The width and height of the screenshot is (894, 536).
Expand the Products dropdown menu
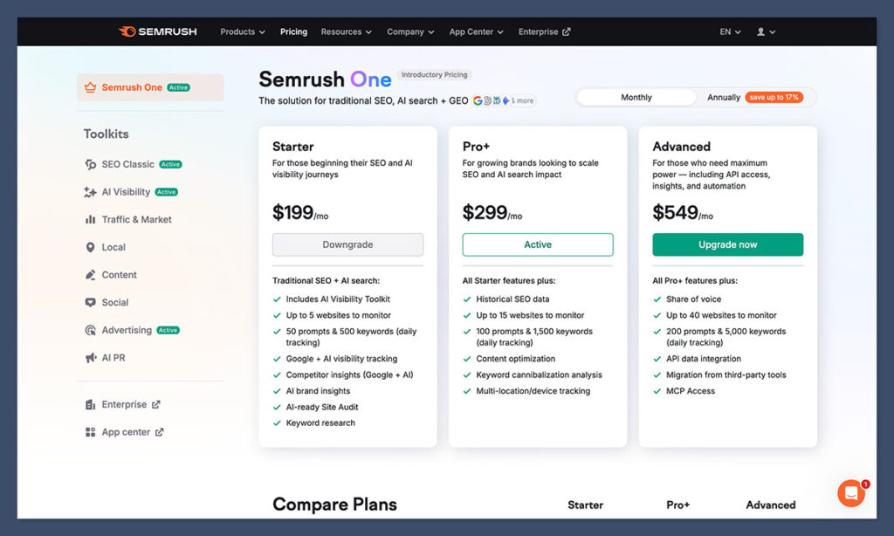click(242, 31)
